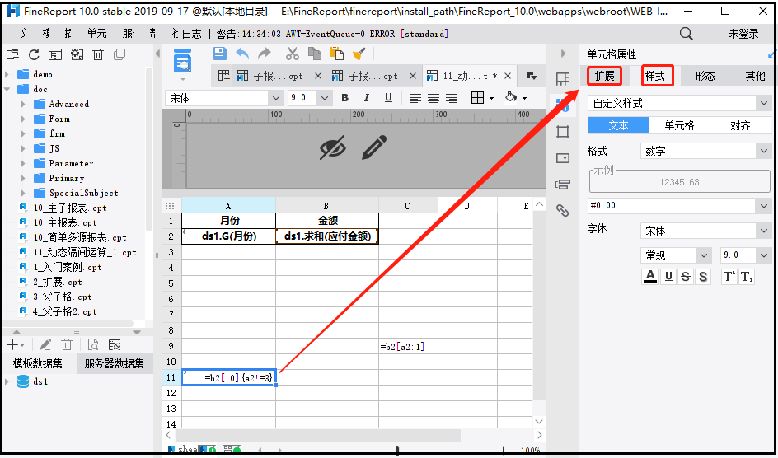Select cell C9 containing =b2[a2:1]
This screenshot has width=778, height=458.
coord(408,346)
